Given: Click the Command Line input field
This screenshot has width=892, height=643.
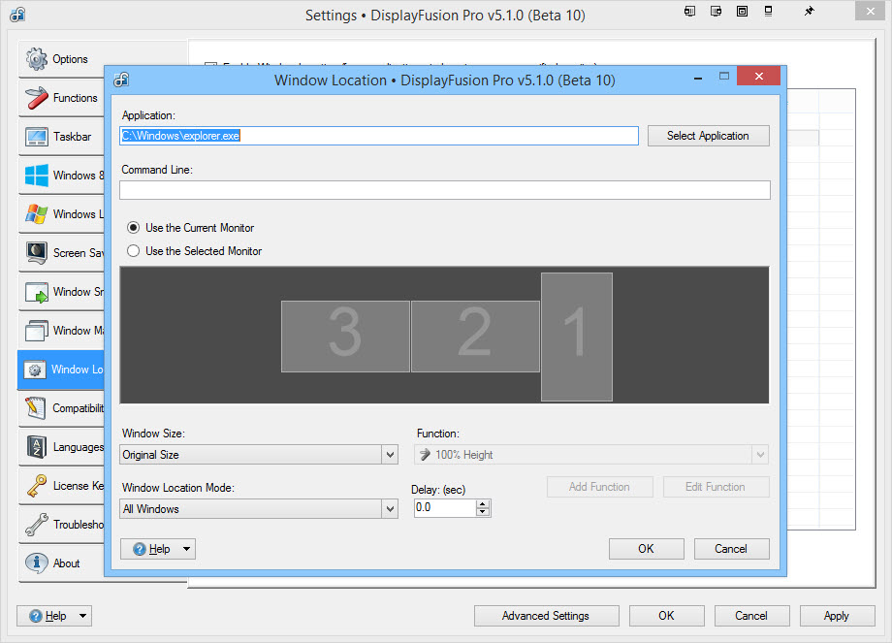Looking at the screenshot, I should click(444, 190).
